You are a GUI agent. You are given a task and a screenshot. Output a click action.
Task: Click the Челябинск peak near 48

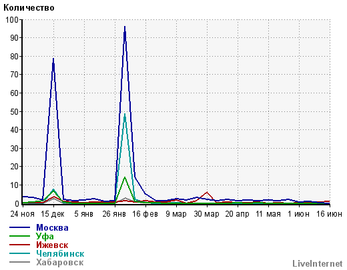(125, 115)
